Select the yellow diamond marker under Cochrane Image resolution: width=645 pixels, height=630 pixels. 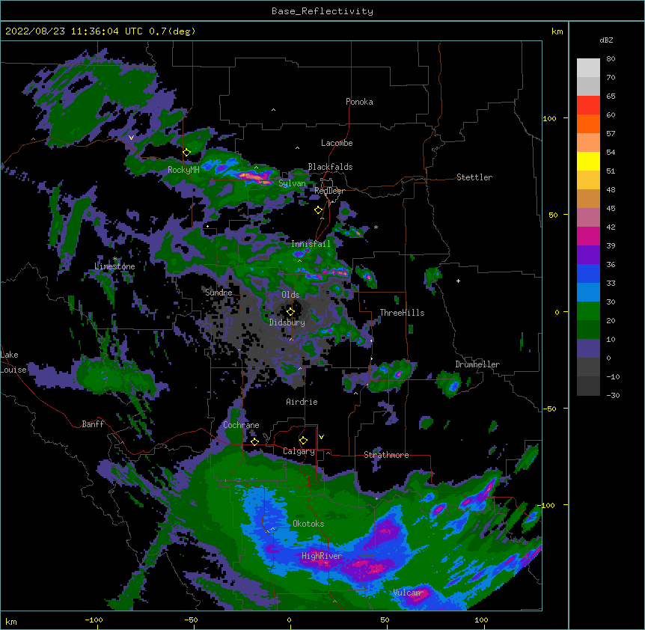(254, 441)
